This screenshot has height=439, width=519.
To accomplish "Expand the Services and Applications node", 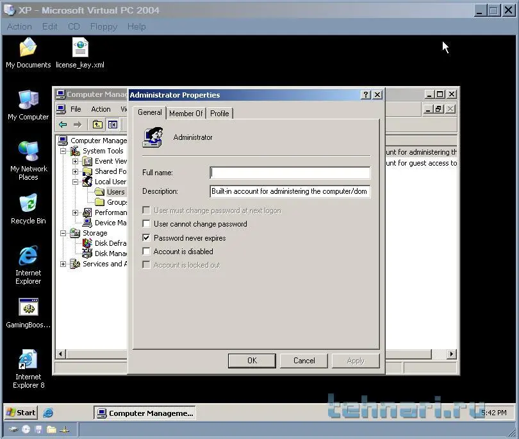I will pyautogui.click(x=63, y=264).
